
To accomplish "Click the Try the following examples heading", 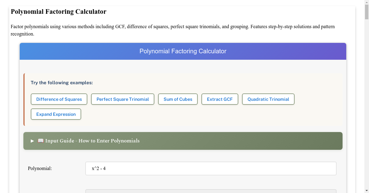I will click(61, 82).
